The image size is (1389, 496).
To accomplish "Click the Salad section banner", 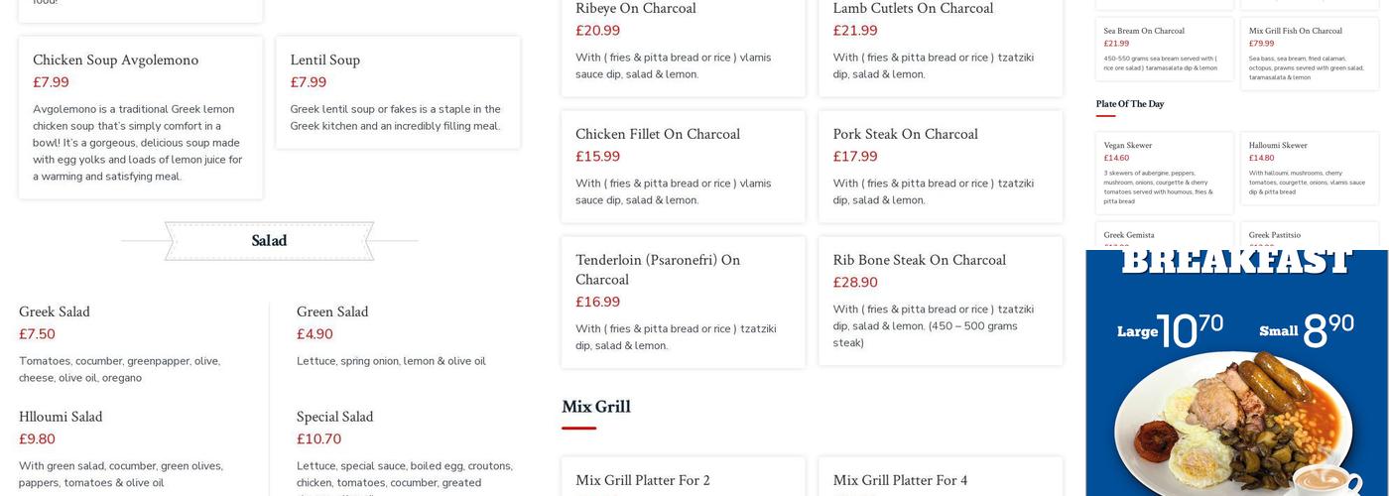I will coord(269,241).
